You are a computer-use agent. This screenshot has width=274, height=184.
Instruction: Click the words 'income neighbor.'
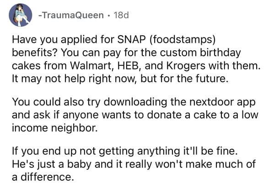pos(55,128)
